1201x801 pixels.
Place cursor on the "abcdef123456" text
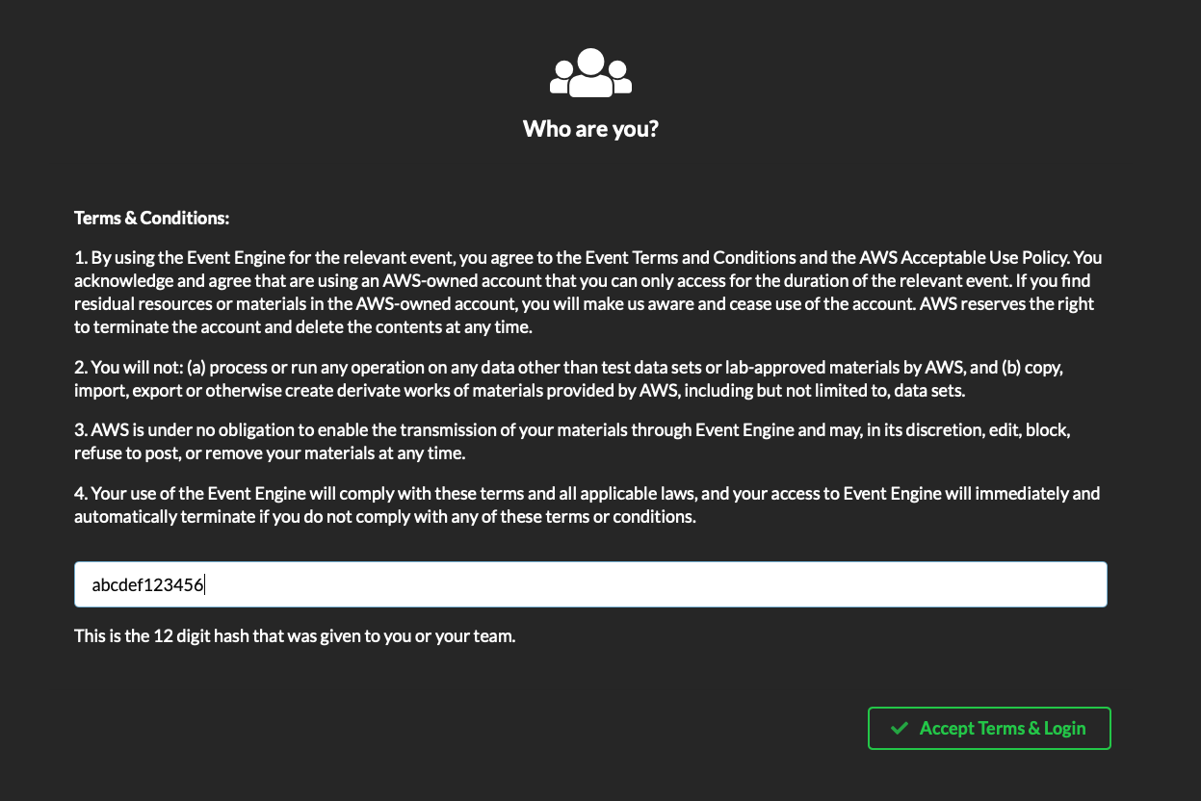[x=147, y=584]
